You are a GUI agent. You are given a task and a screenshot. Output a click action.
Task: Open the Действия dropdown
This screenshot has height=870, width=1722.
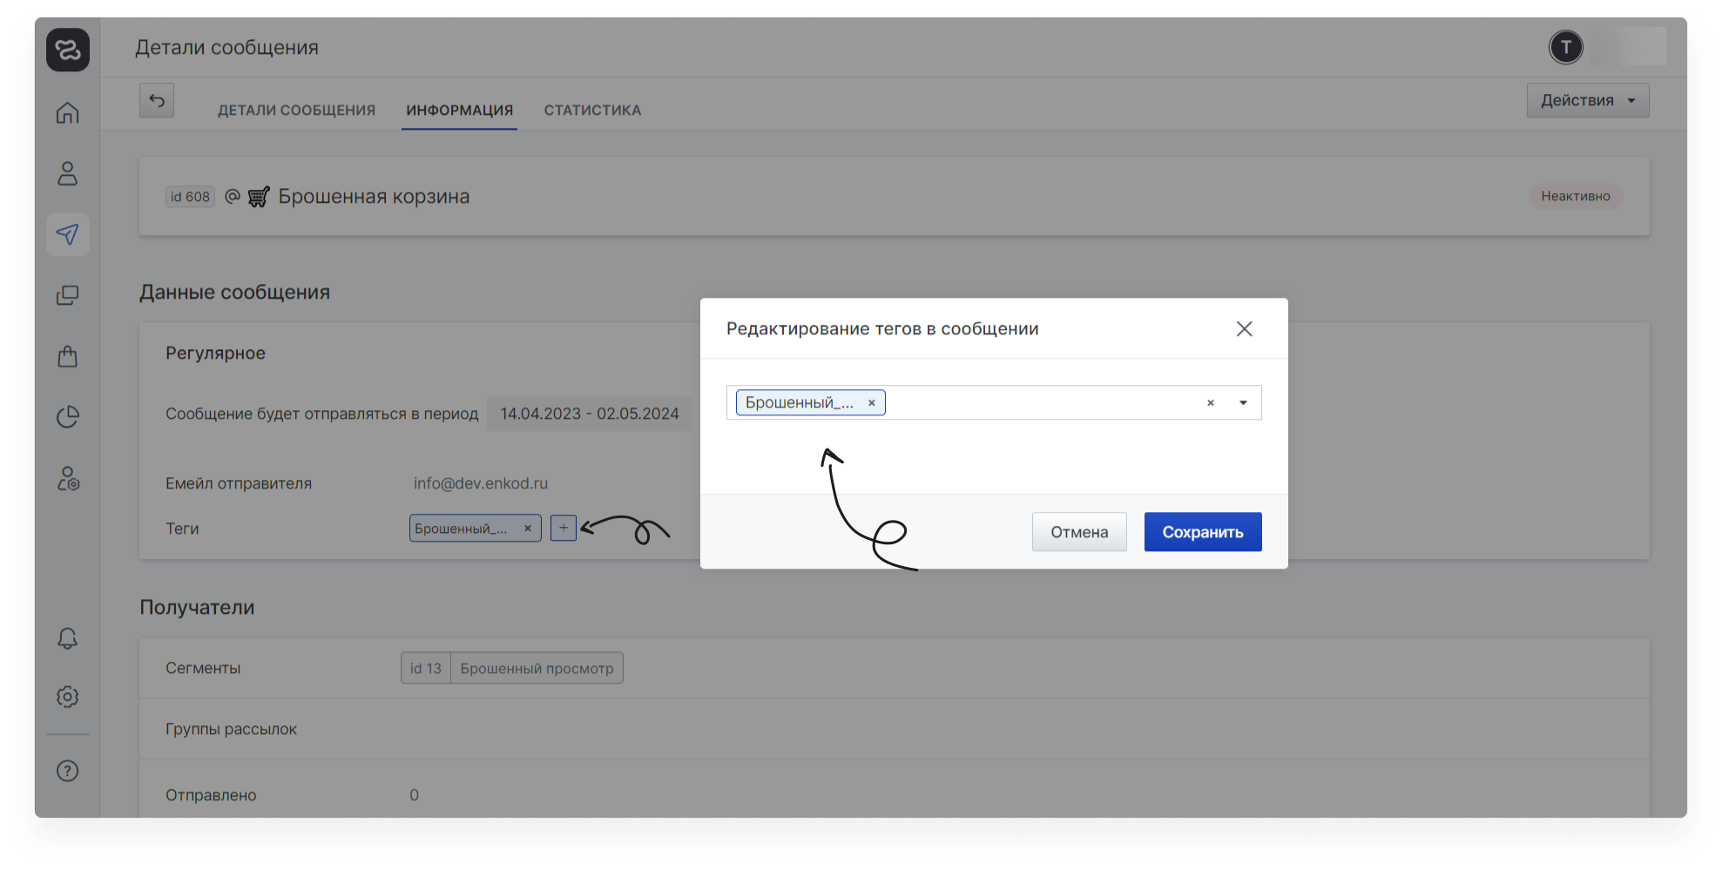click(1587, 100)
